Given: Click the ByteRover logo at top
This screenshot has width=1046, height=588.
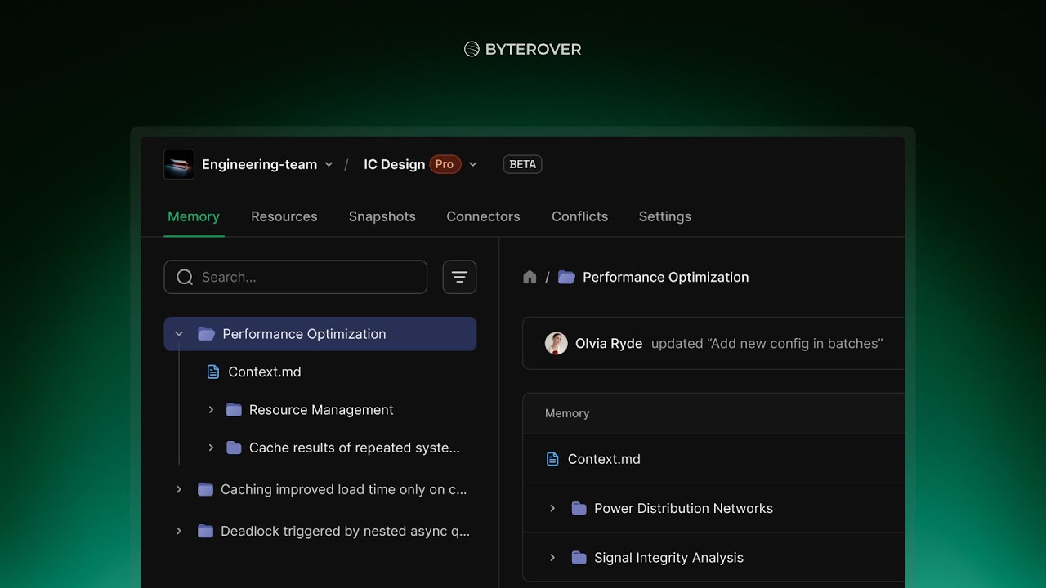Looking at the screenshot, I should 523,49.
